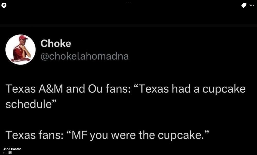Image resolution: width=257 pixels, height=155 pixels.
Task: Click the tag photo icon
Action: [244, 5]
